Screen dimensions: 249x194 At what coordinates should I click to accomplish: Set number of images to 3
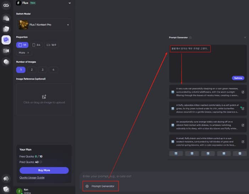click(43, 70)
